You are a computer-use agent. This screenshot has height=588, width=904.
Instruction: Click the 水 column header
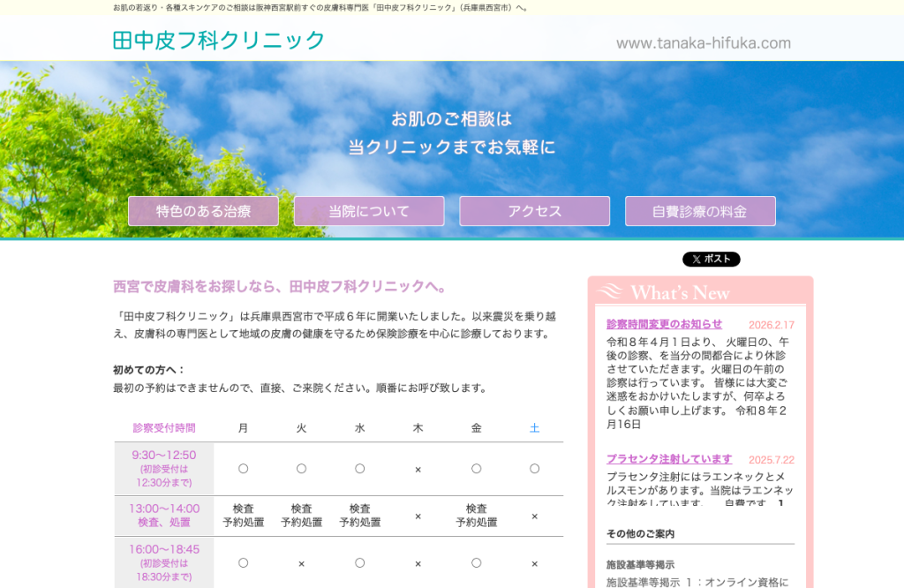360,427
